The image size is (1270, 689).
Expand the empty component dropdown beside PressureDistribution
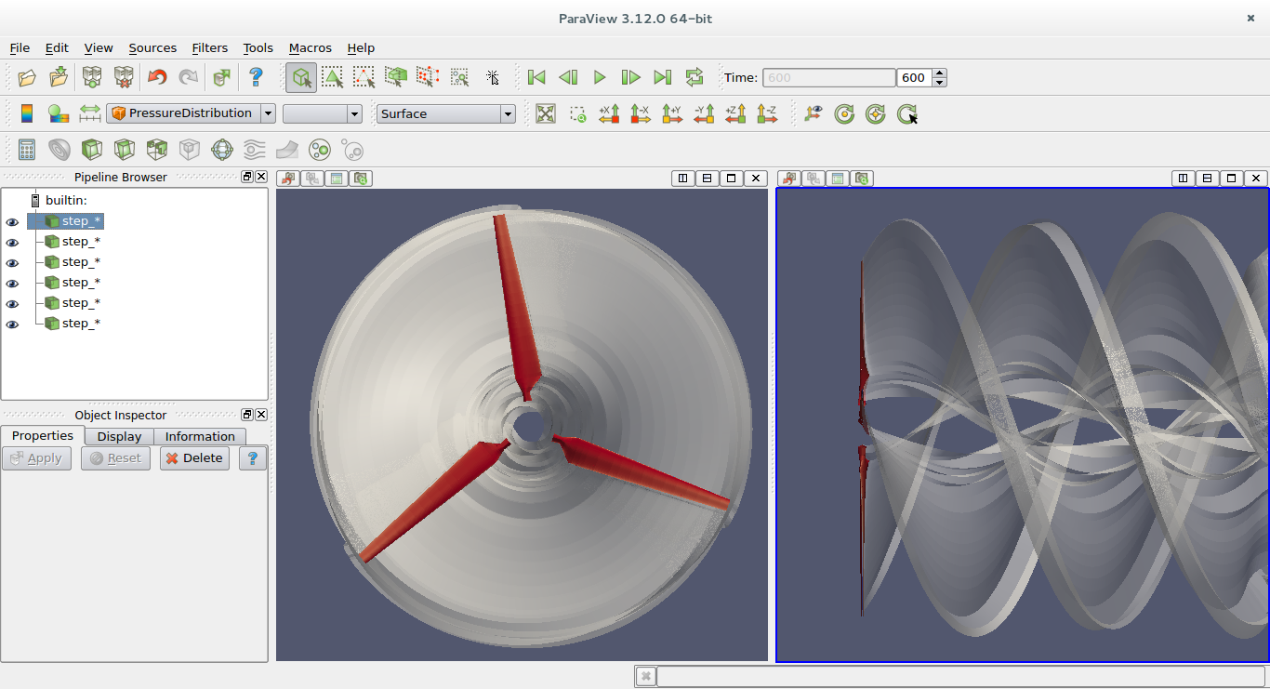322,113
